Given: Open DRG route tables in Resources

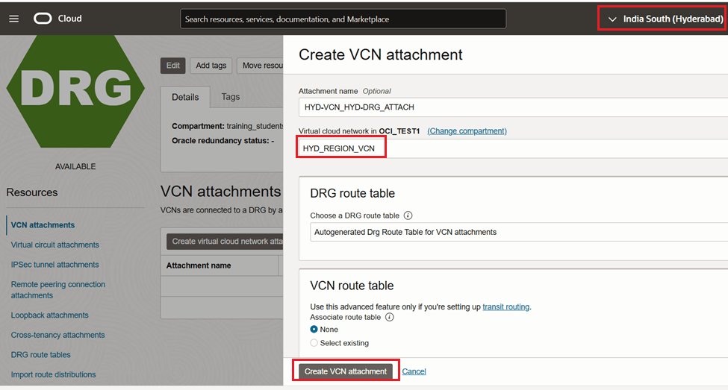Looking at the screenshot, I should click(x=41, y=355).
